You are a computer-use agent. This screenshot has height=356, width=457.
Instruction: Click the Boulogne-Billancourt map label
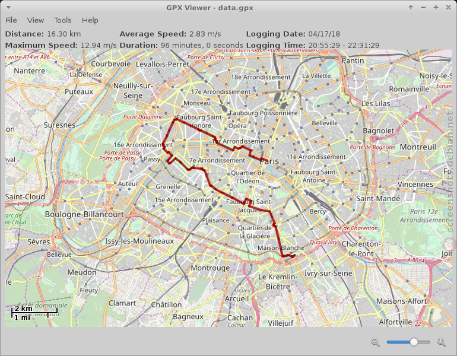[84, 214]
